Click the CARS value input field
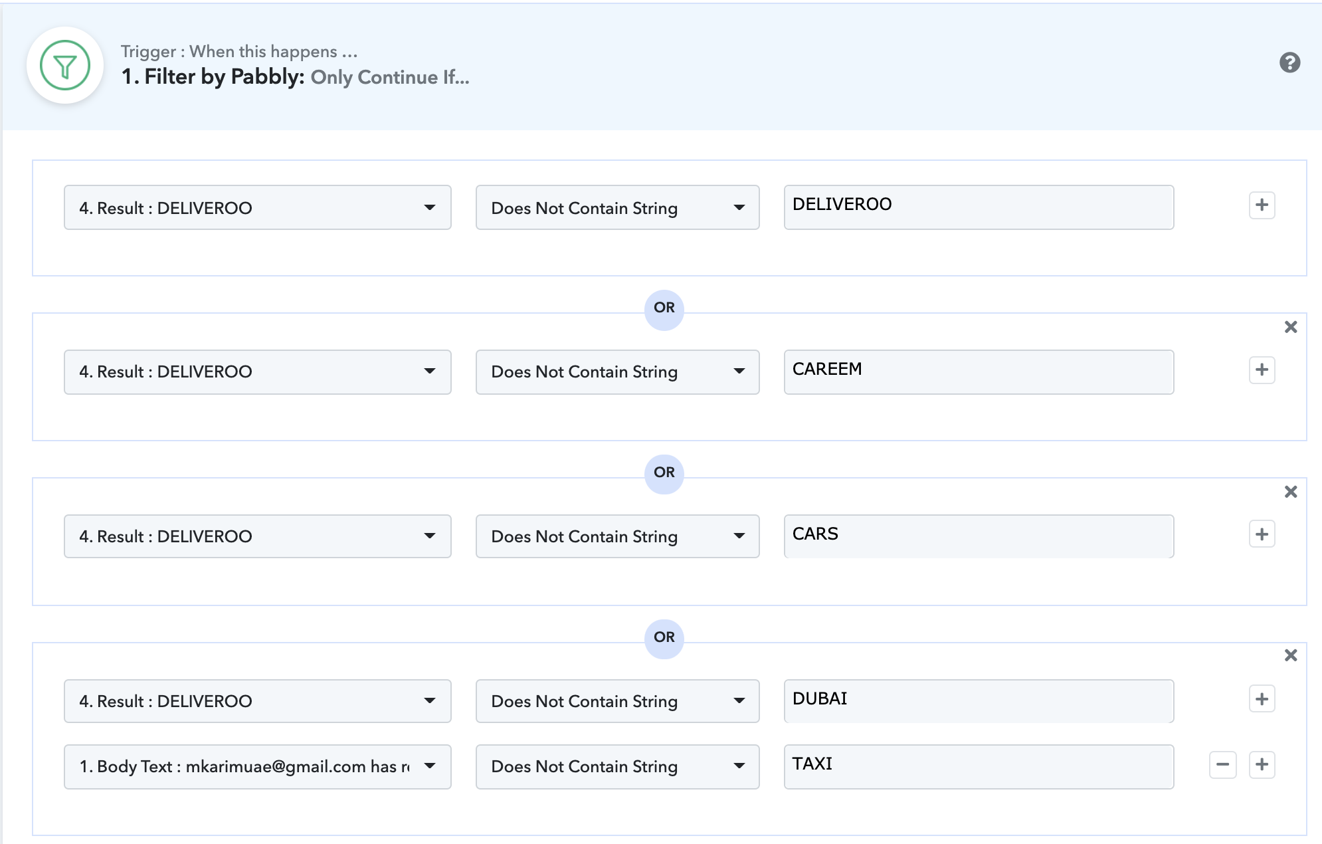Screen dimensions: 1322x844 [x=979, y=536]
